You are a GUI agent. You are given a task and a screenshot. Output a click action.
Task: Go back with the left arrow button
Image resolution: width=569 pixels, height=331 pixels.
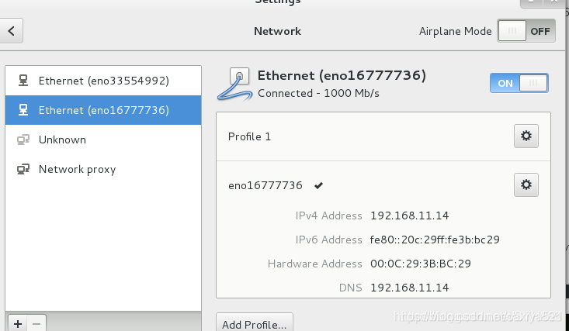coord(11,31)
